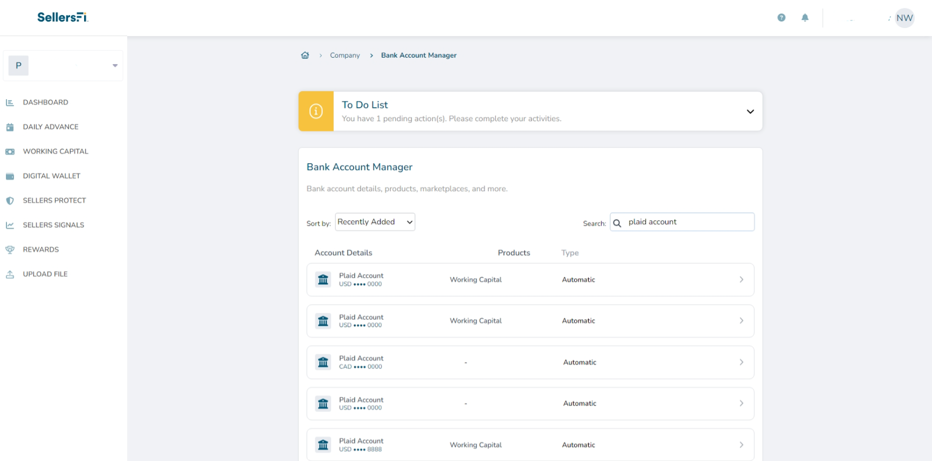932x461 pixels.
Task: Open the DAILY ADVANCE menu item
Action: tap(51, 127)
